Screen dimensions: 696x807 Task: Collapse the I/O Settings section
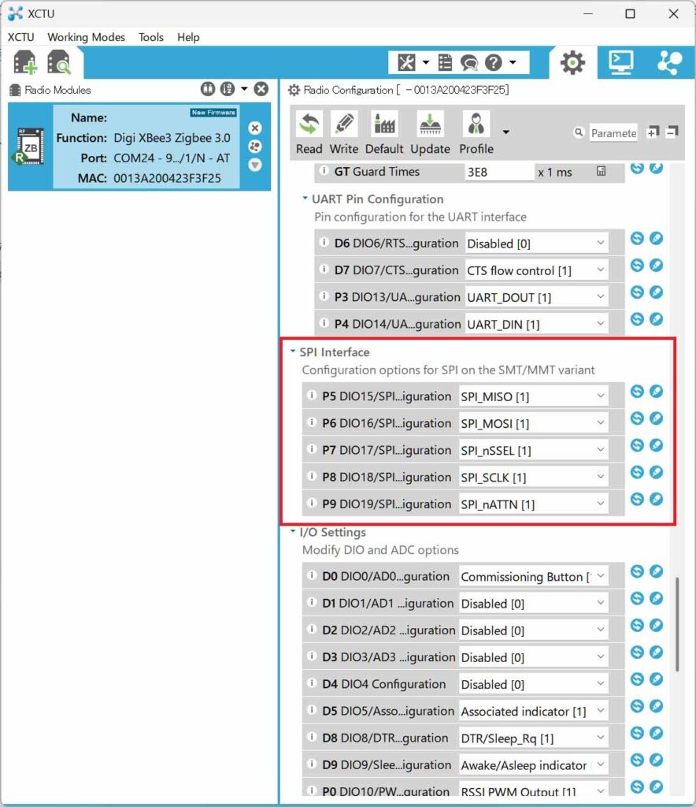[293, 530]
